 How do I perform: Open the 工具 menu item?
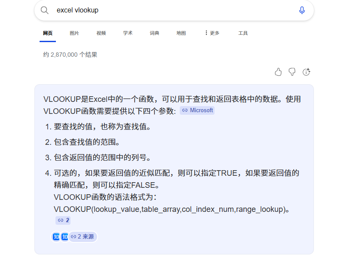coord(243,33)
